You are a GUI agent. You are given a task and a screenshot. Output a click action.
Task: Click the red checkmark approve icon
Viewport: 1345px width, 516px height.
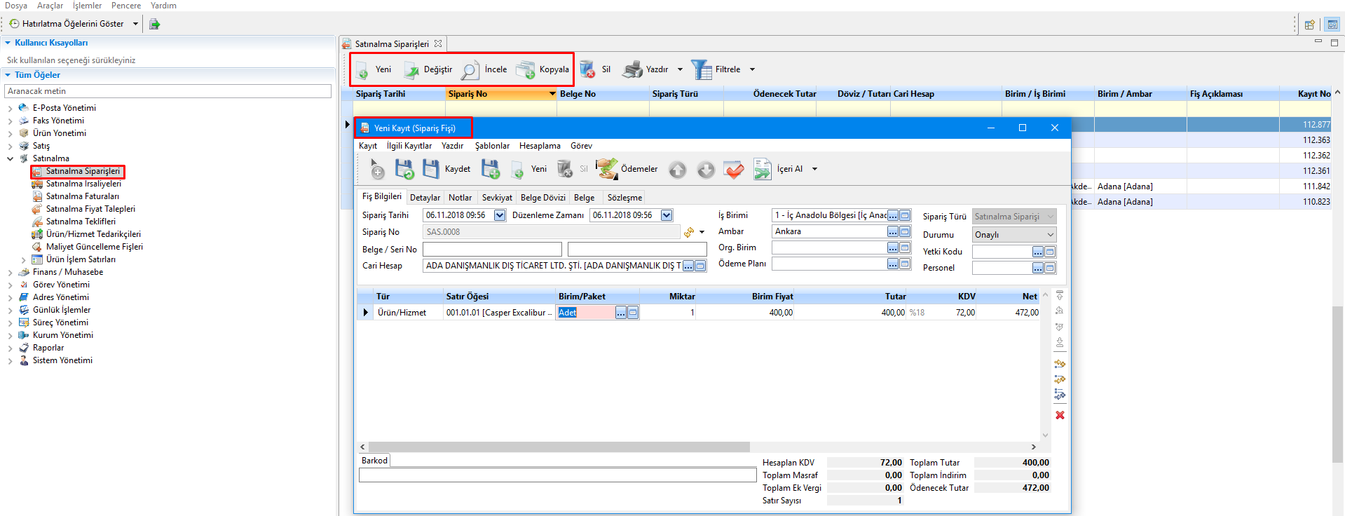[734, 170]
